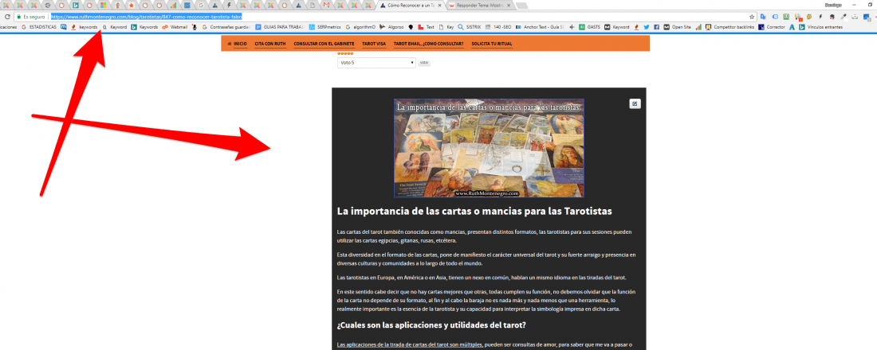Open the Anchor Text - Guía bookmark

point(541,27)
